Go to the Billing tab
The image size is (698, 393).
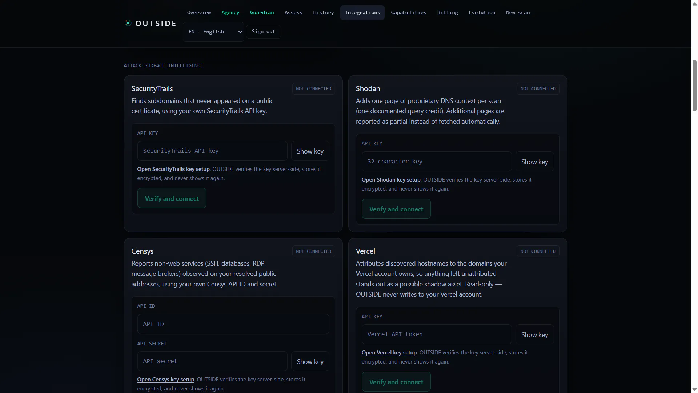447,13
